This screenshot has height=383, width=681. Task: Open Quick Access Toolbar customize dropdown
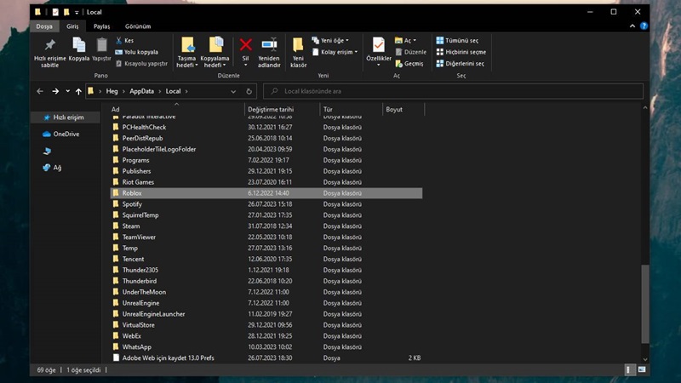77,12
